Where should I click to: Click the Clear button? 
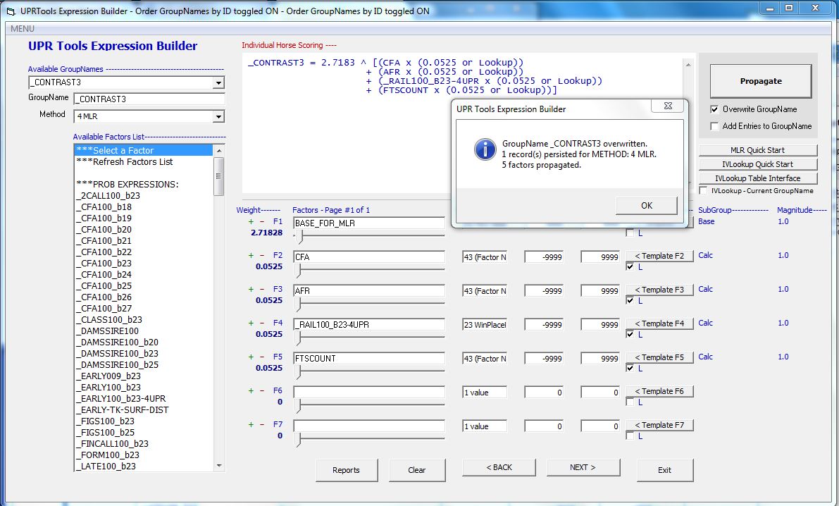click(x=417, y=470)
